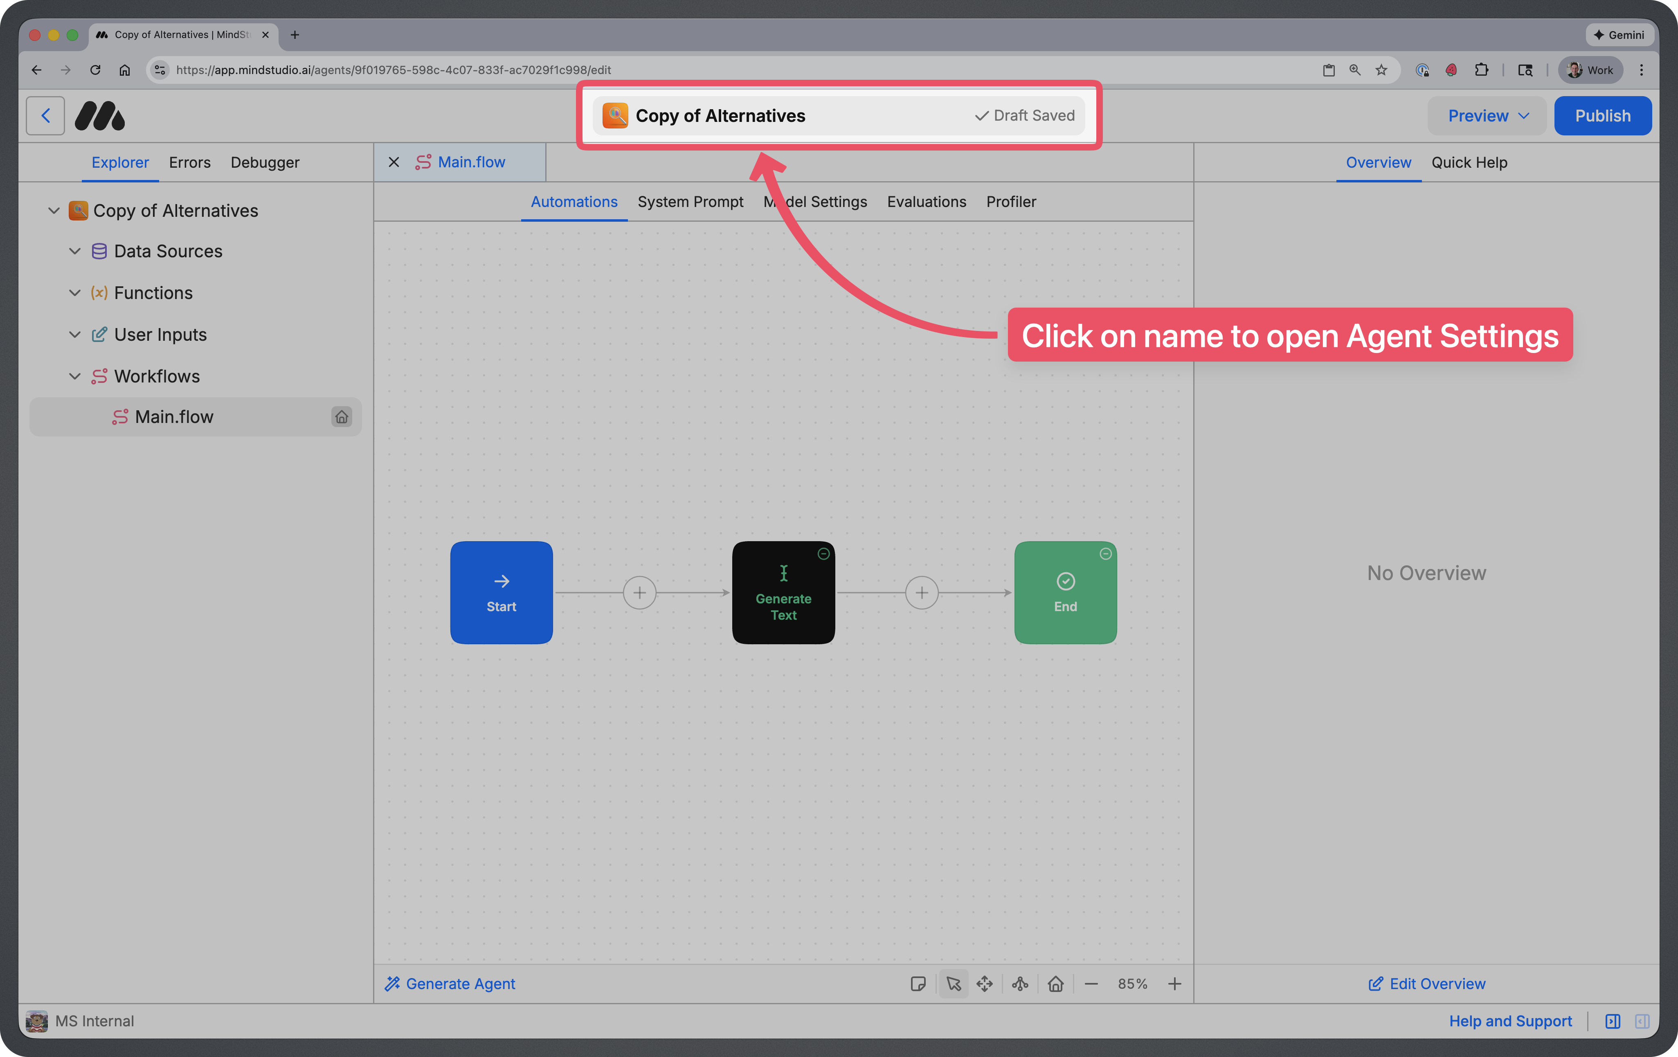
Task: Click the minus badge on the End node
Action: pos(1105,553)
